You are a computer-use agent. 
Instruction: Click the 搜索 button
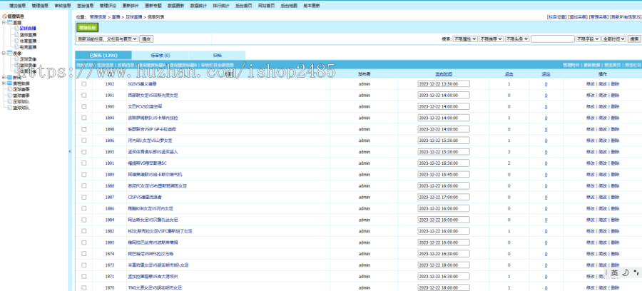coord(635,39)
